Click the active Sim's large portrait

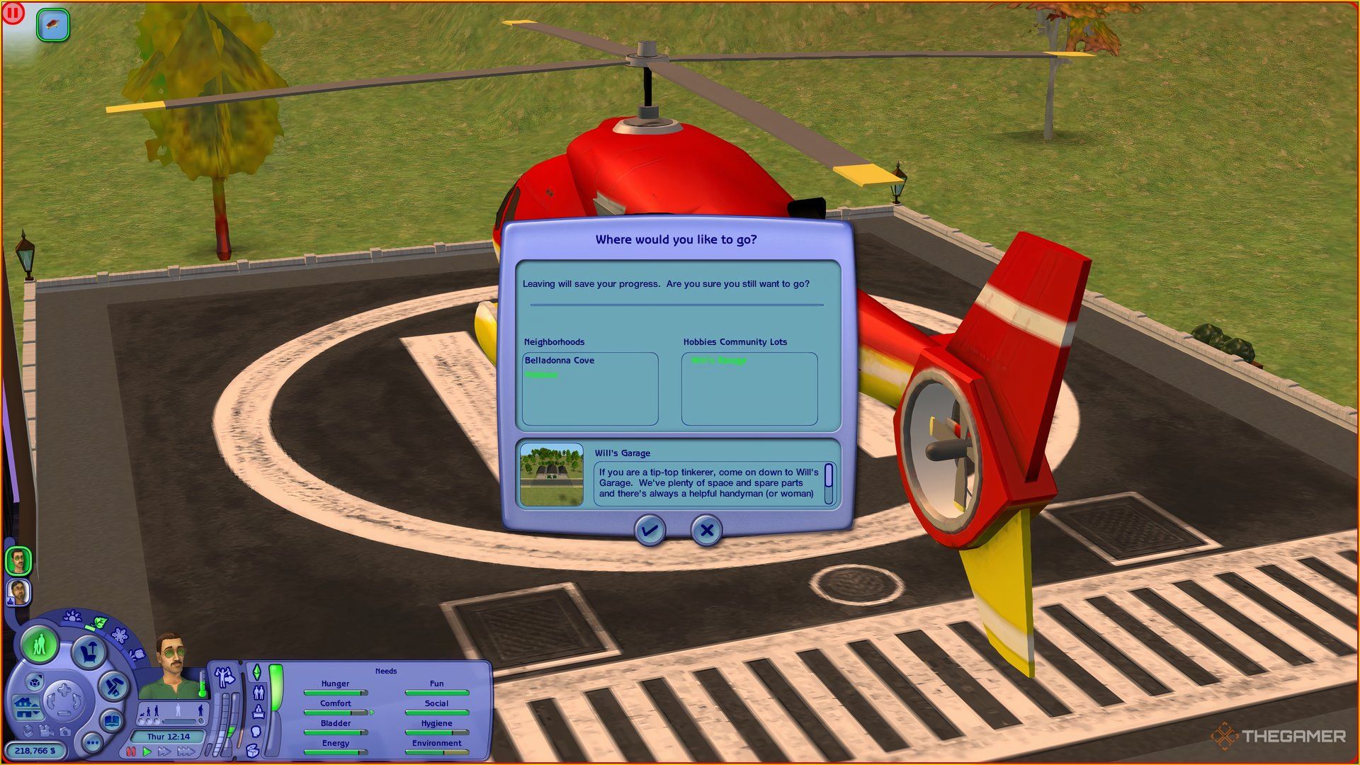pos(171,666)
